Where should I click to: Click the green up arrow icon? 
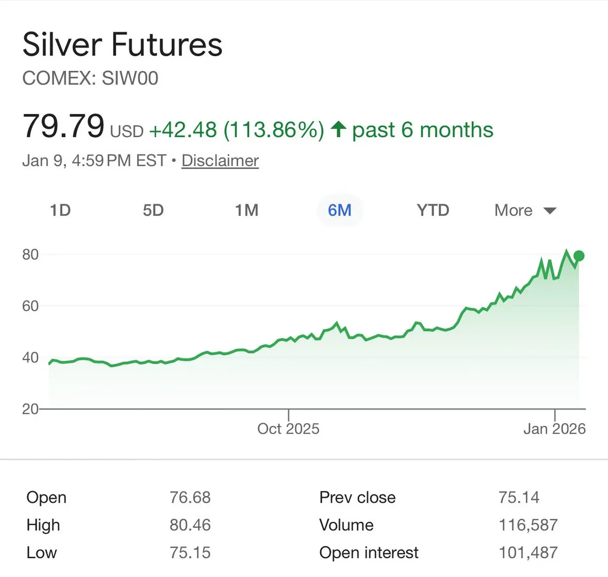pos(338,130)
